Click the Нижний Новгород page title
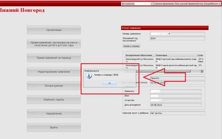The width and height of the screenshot is (222, 139). (22, 10)
